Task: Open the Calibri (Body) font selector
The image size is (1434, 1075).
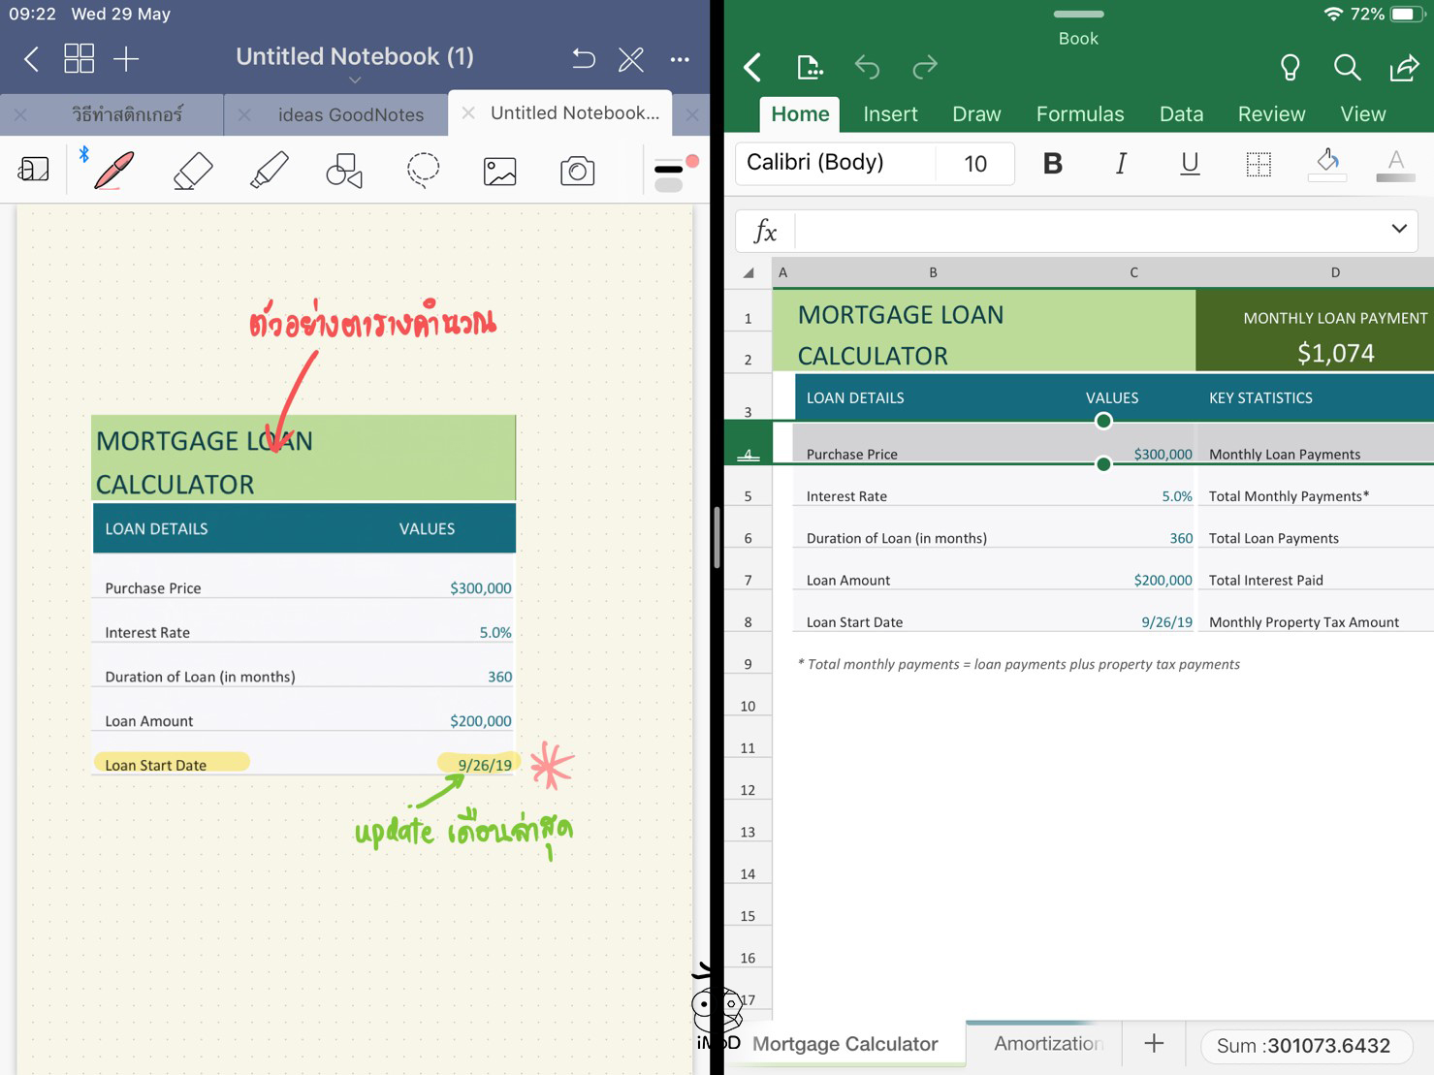Action: (x=835, y=163)
